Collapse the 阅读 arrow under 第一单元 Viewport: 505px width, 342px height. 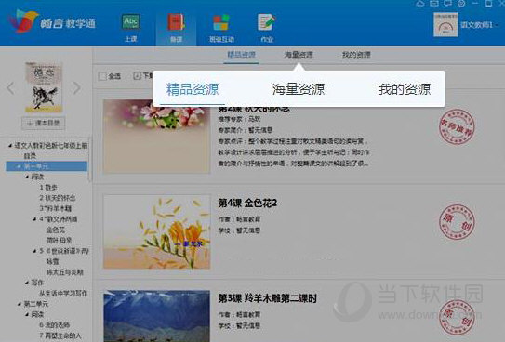(27, 177)
